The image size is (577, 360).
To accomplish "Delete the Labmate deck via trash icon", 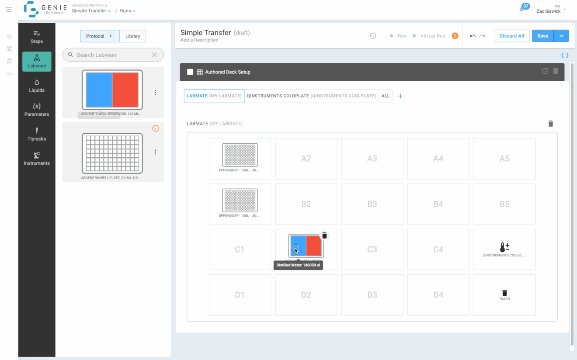I will click(x=551, y=124).
